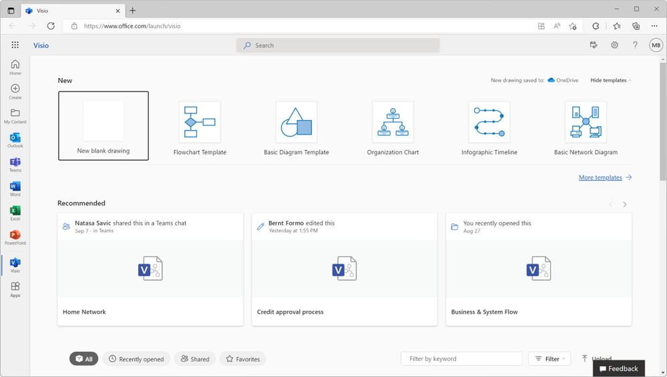Click the Upload button
The width and height of the screenshot is (667, 377).
tap(596, 359)
